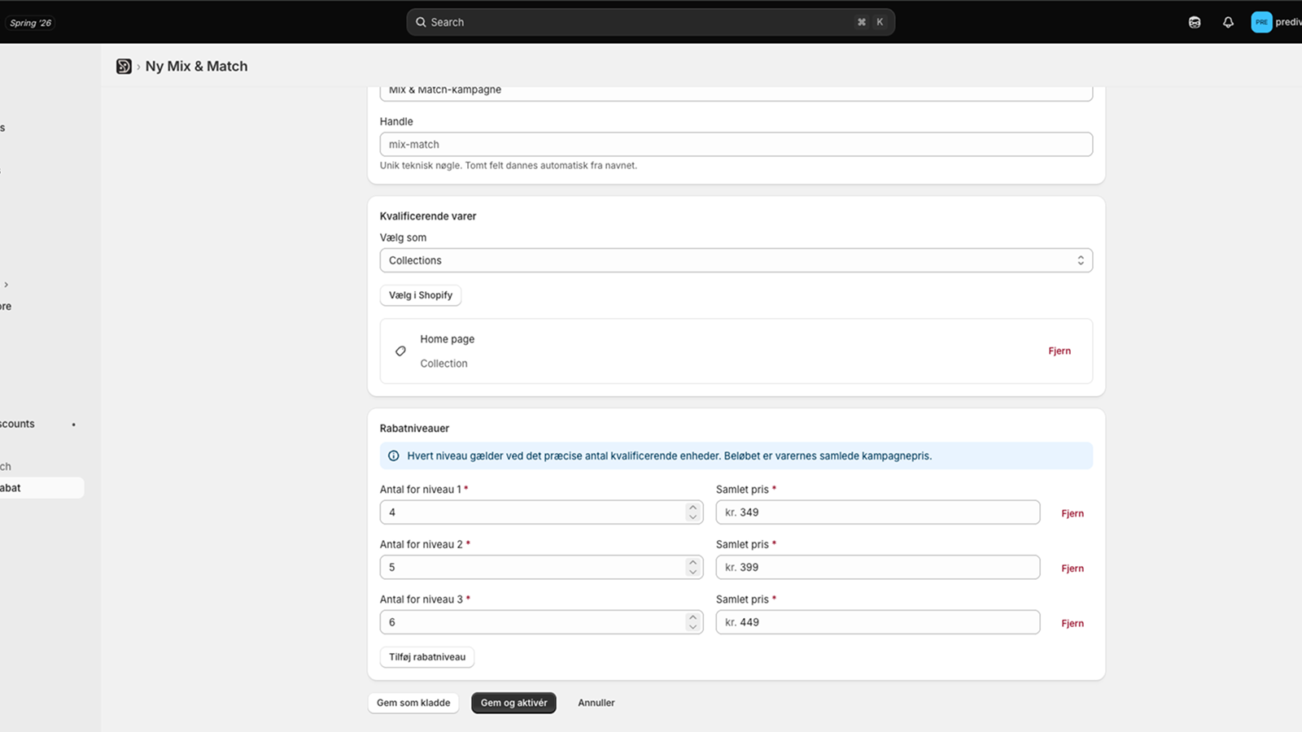Click the Antal for niveau 2 field
1302x732 pixels.
(x=541, y=568)
